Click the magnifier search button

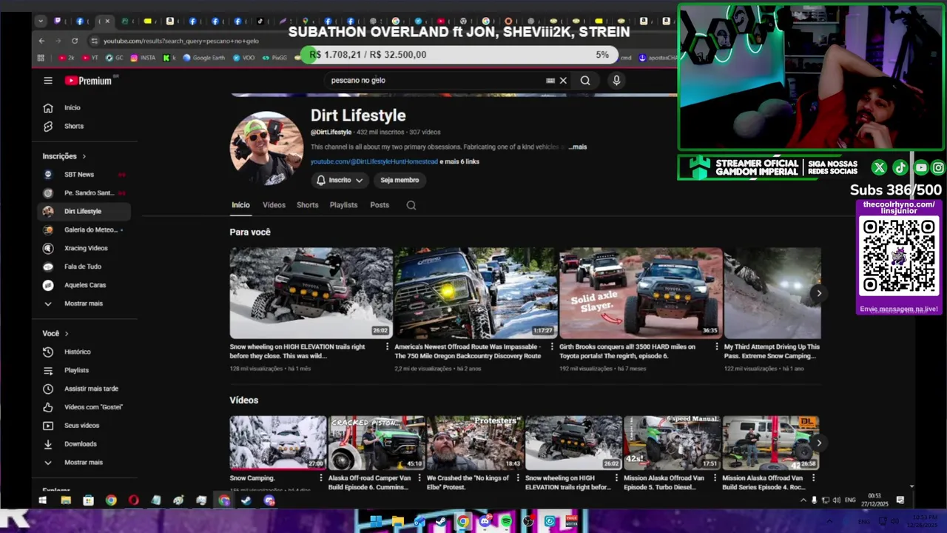click(585, 81)
